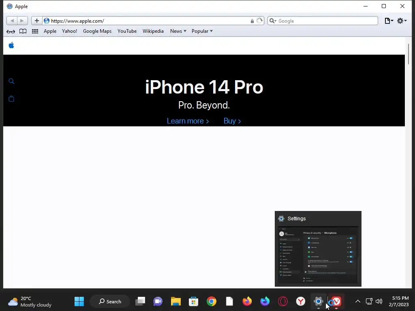Go forward with the browser forward arrow
415x311 pixels.
(x=22, y=21)
